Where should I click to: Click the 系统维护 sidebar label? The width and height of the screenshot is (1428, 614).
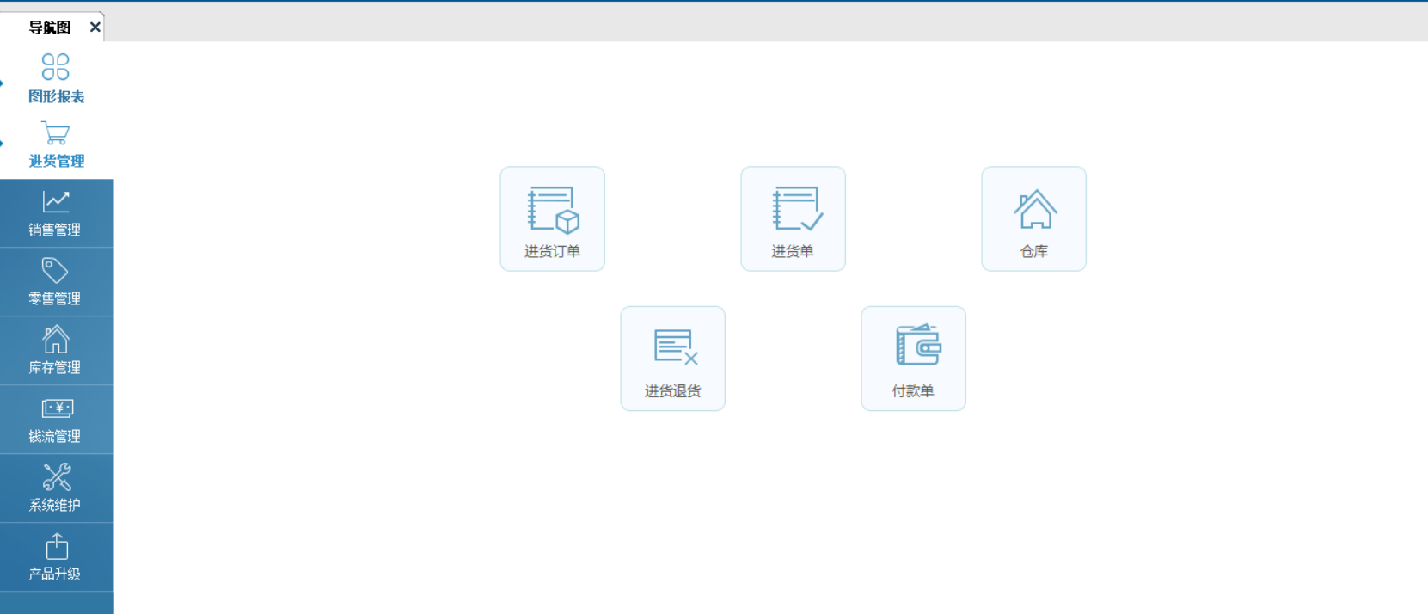click(55, 505)
